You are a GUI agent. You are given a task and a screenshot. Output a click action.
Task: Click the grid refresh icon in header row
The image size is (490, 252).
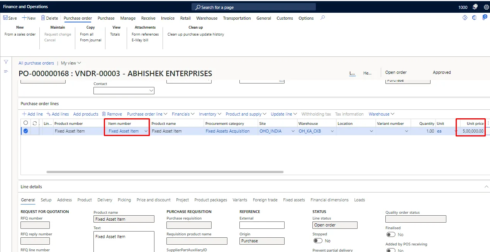point(35,123)
